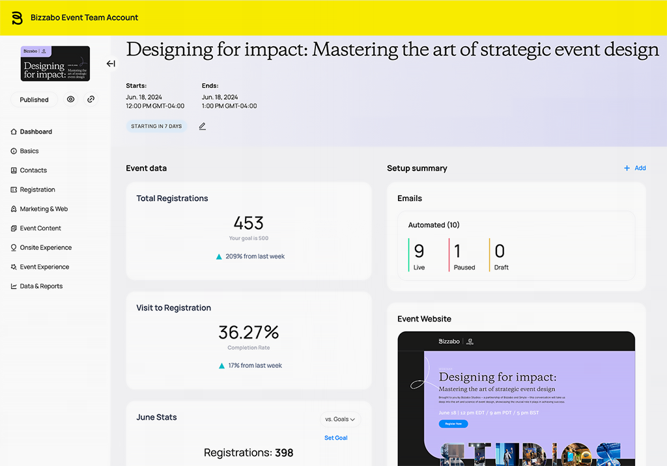This screenshot has height=466, width=667.
Task: Click the Data & Reports chart icon
Action: (x=14, y=286)
